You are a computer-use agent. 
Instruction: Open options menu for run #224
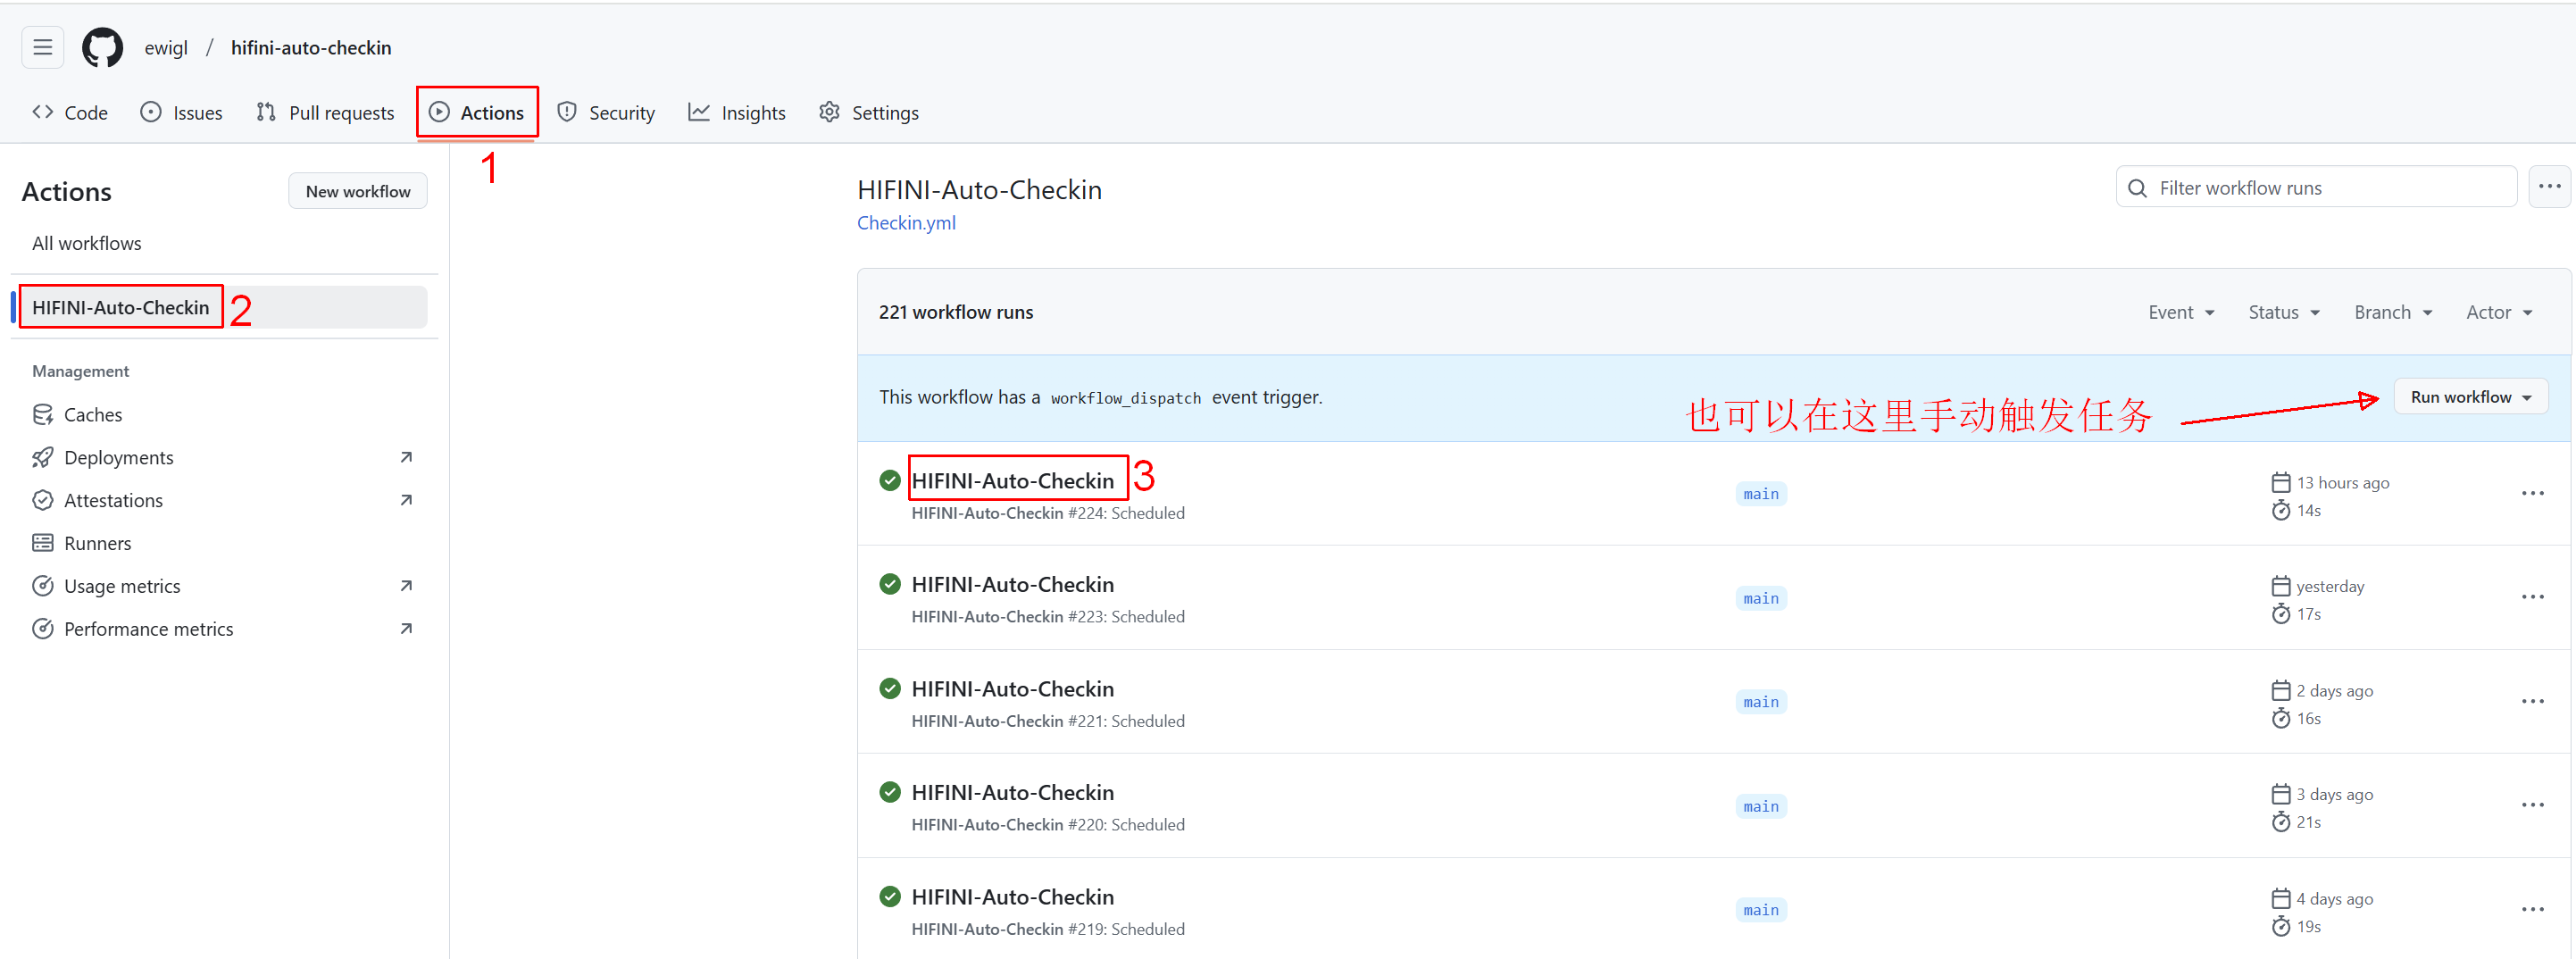(x=2531, y=493)
